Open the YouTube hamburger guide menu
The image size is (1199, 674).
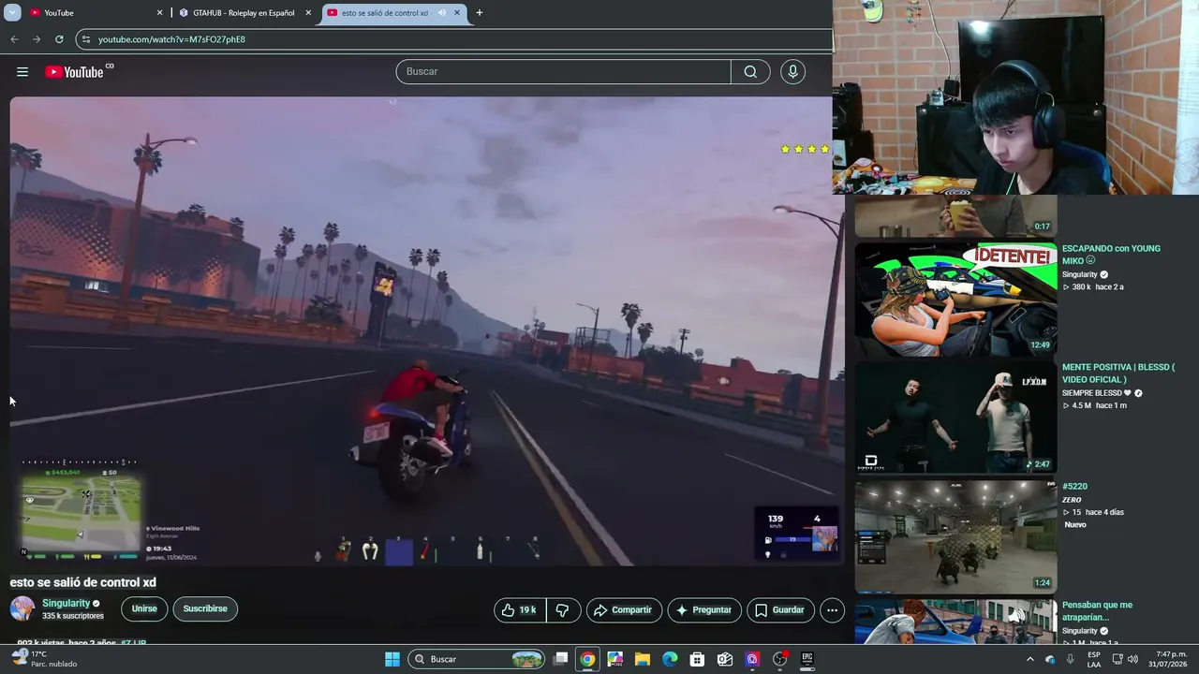(22, 72)
